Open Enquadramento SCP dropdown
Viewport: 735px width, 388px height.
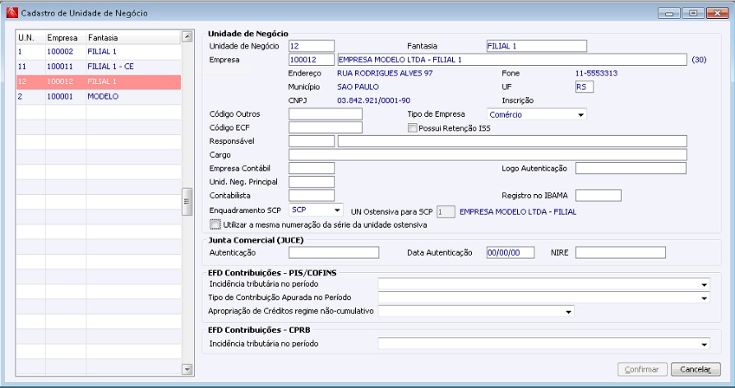click(316, 210)
